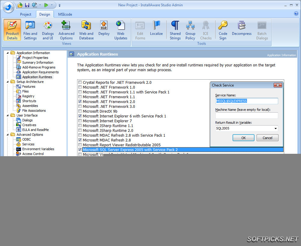Screen dimensions: 301x246
Task: Open Files and Settings view
Action: pos(30,30)
